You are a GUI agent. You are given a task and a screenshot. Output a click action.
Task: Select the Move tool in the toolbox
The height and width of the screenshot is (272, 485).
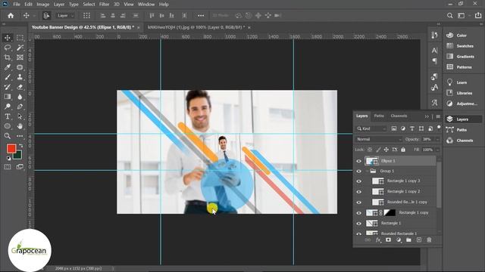[x=8, y=38]
